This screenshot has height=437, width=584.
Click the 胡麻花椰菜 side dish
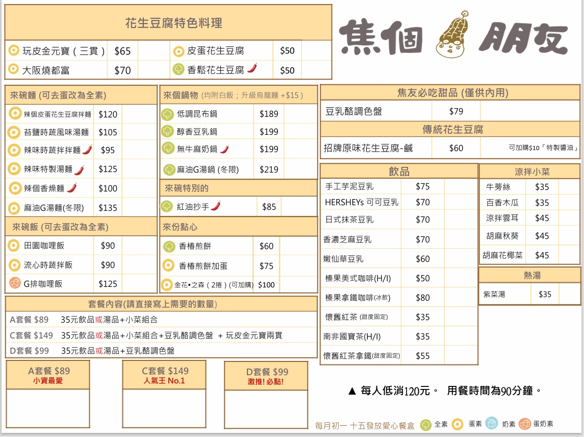pyautogui.click(x=502, y=255)
